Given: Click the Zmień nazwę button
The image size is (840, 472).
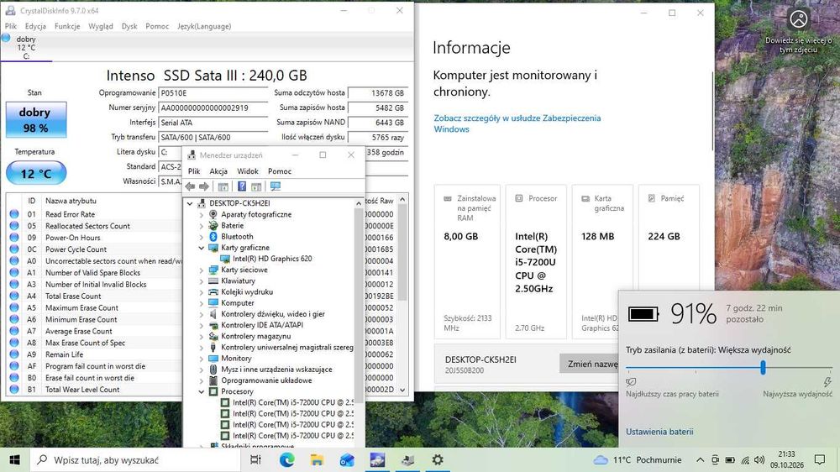Looking at the screenshot, I should (x=590, y=364).
